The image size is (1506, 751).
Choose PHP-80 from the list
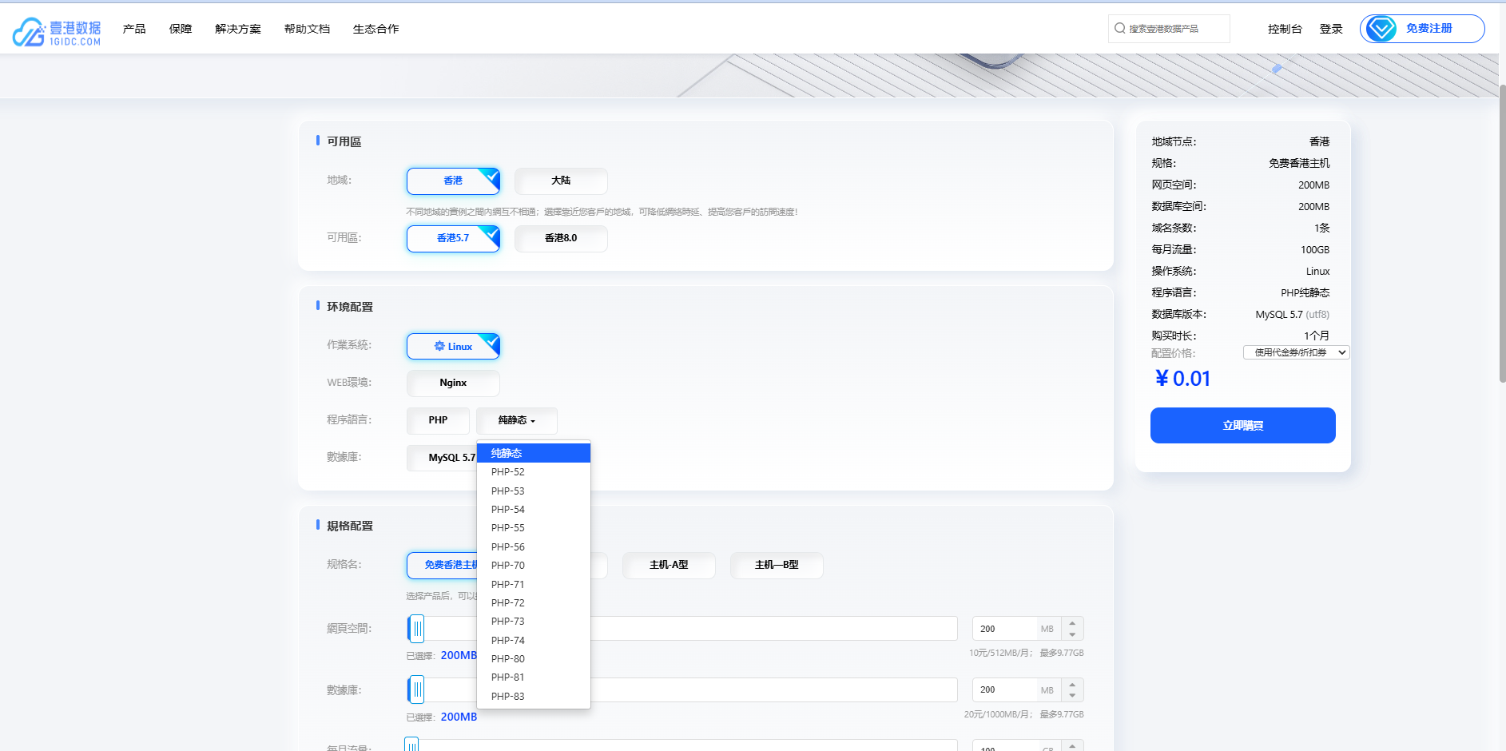pos(534,659)
